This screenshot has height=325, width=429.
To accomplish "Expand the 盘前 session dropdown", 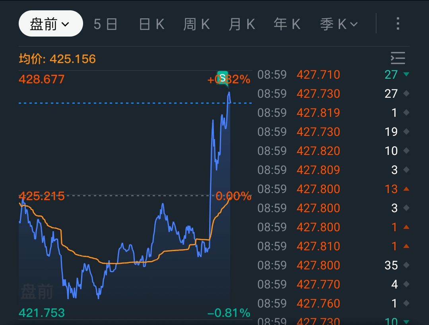I will [x=50, y=24].
